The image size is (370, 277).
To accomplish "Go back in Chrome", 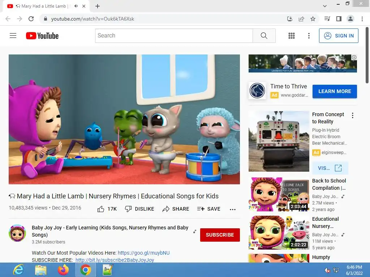I will pyautogui.click(x=8, y=19).
